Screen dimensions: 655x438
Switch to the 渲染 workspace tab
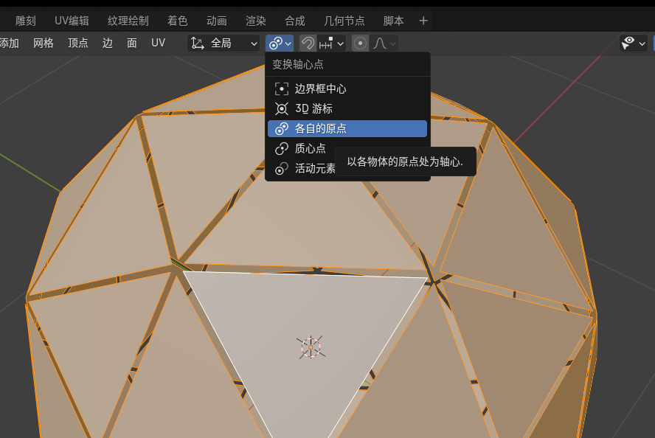click(256, 21)
